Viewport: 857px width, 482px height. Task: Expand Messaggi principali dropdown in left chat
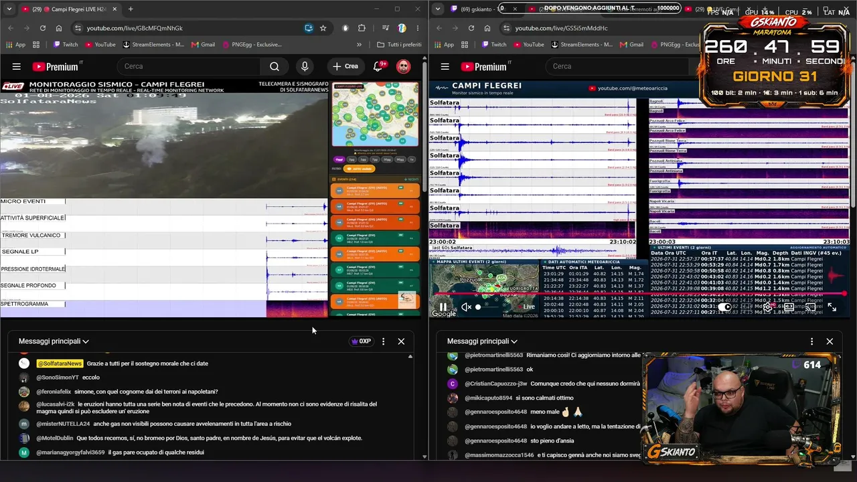tap(54, 341)
